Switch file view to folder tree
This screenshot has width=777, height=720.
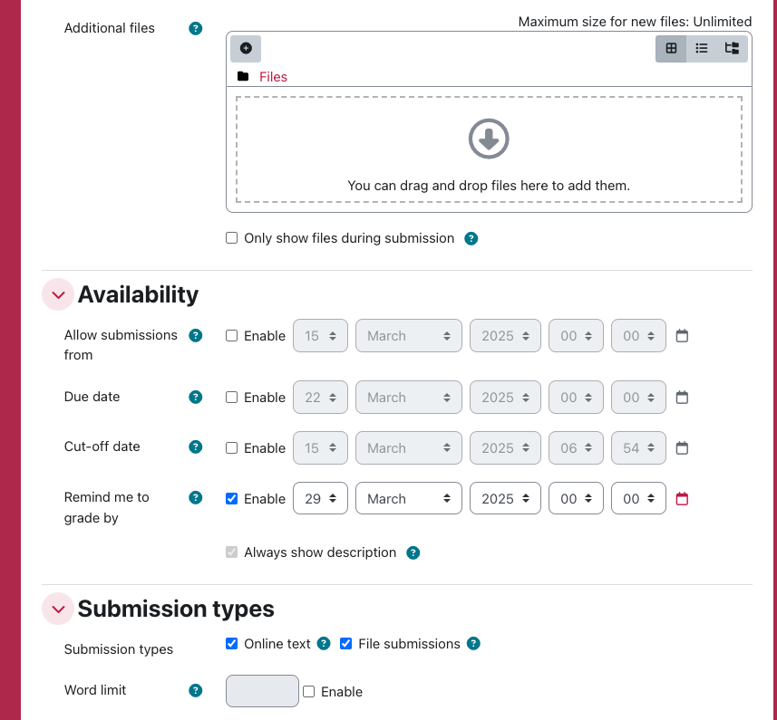coord(732,49)
